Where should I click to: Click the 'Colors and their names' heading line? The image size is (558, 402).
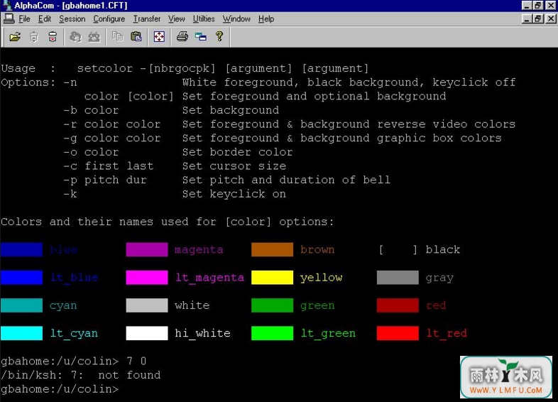pos(168,222)
